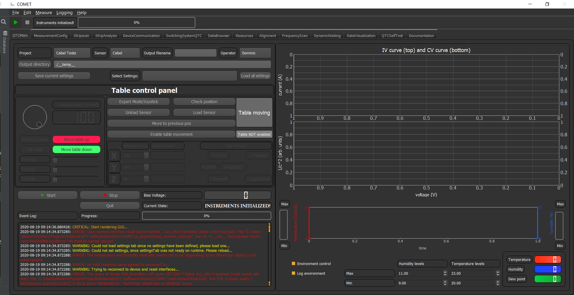This screenshot has width=574, height=295.
Task: Click Move table up button
Action: click(x=76, y=140)
